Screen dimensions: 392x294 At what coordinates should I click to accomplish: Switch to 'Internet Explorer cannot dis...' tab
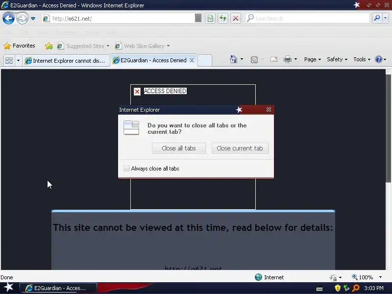coord(66,61)
